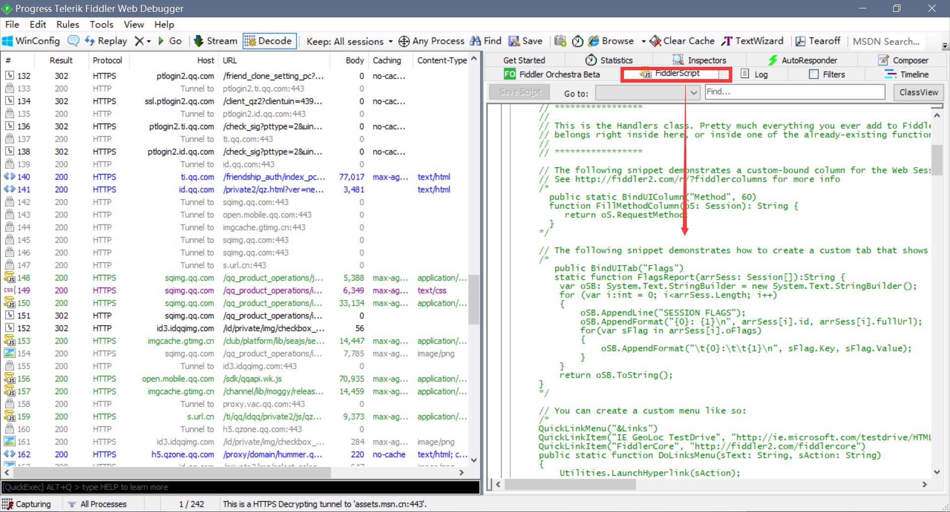Switch to the Get Started tab

[x=524, y=60]
